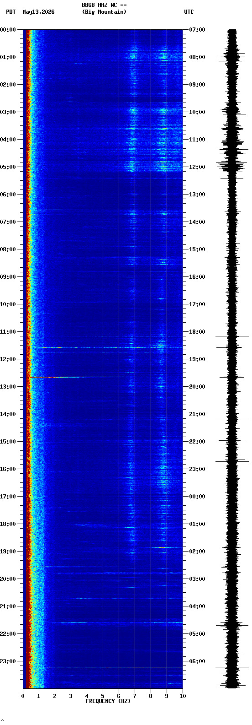Click the PDT time label "07:00"
This screenshot has width=252, height=725.
coord(8,222)
